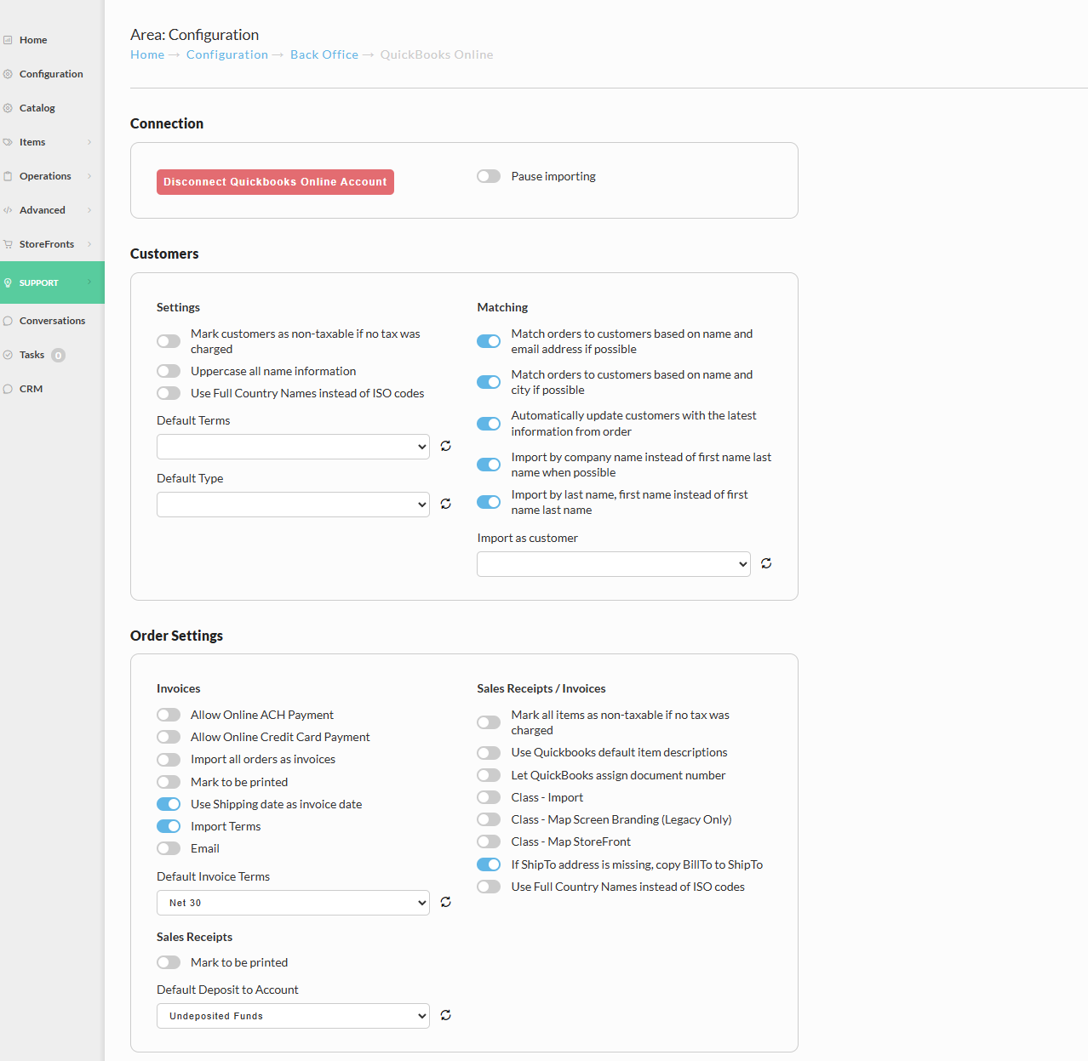This screenshot has width=1088, height=1061.
Task: Click the Support location pin icon
Action: click(8, 282)
